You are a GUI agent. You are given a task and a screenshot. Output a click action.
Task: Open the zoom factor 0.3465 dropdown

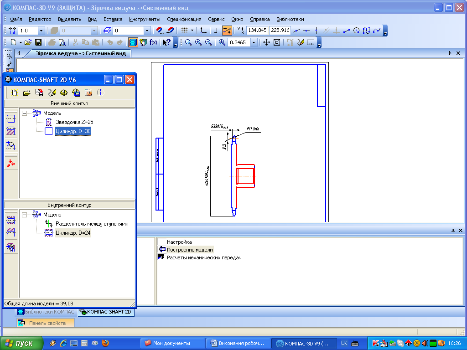pyautogui.click(x=254, y=42)
